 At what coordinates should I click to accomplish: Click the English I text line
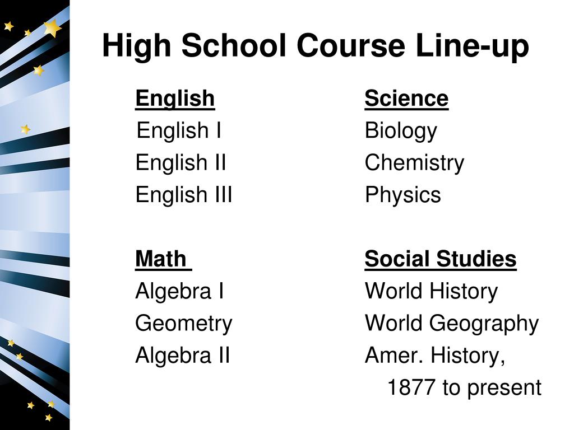[179, 130]
